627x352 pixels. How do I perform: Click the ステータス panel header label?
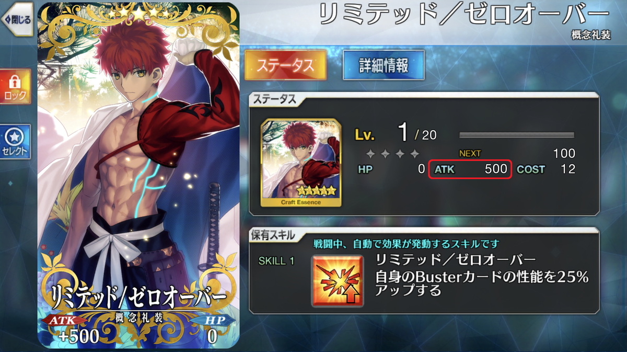[x=274, y=99]
